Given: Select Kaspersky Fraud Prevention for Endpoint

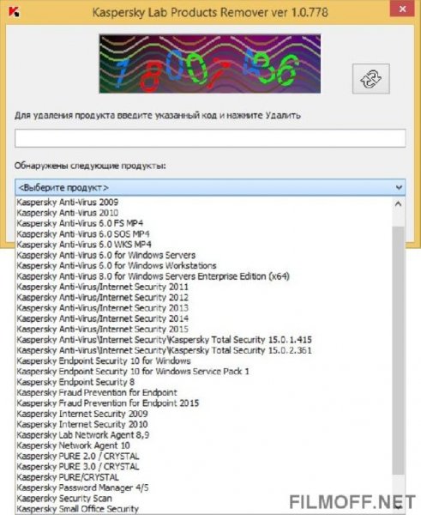Looking at the screenshot, I should tap(204, 392).
